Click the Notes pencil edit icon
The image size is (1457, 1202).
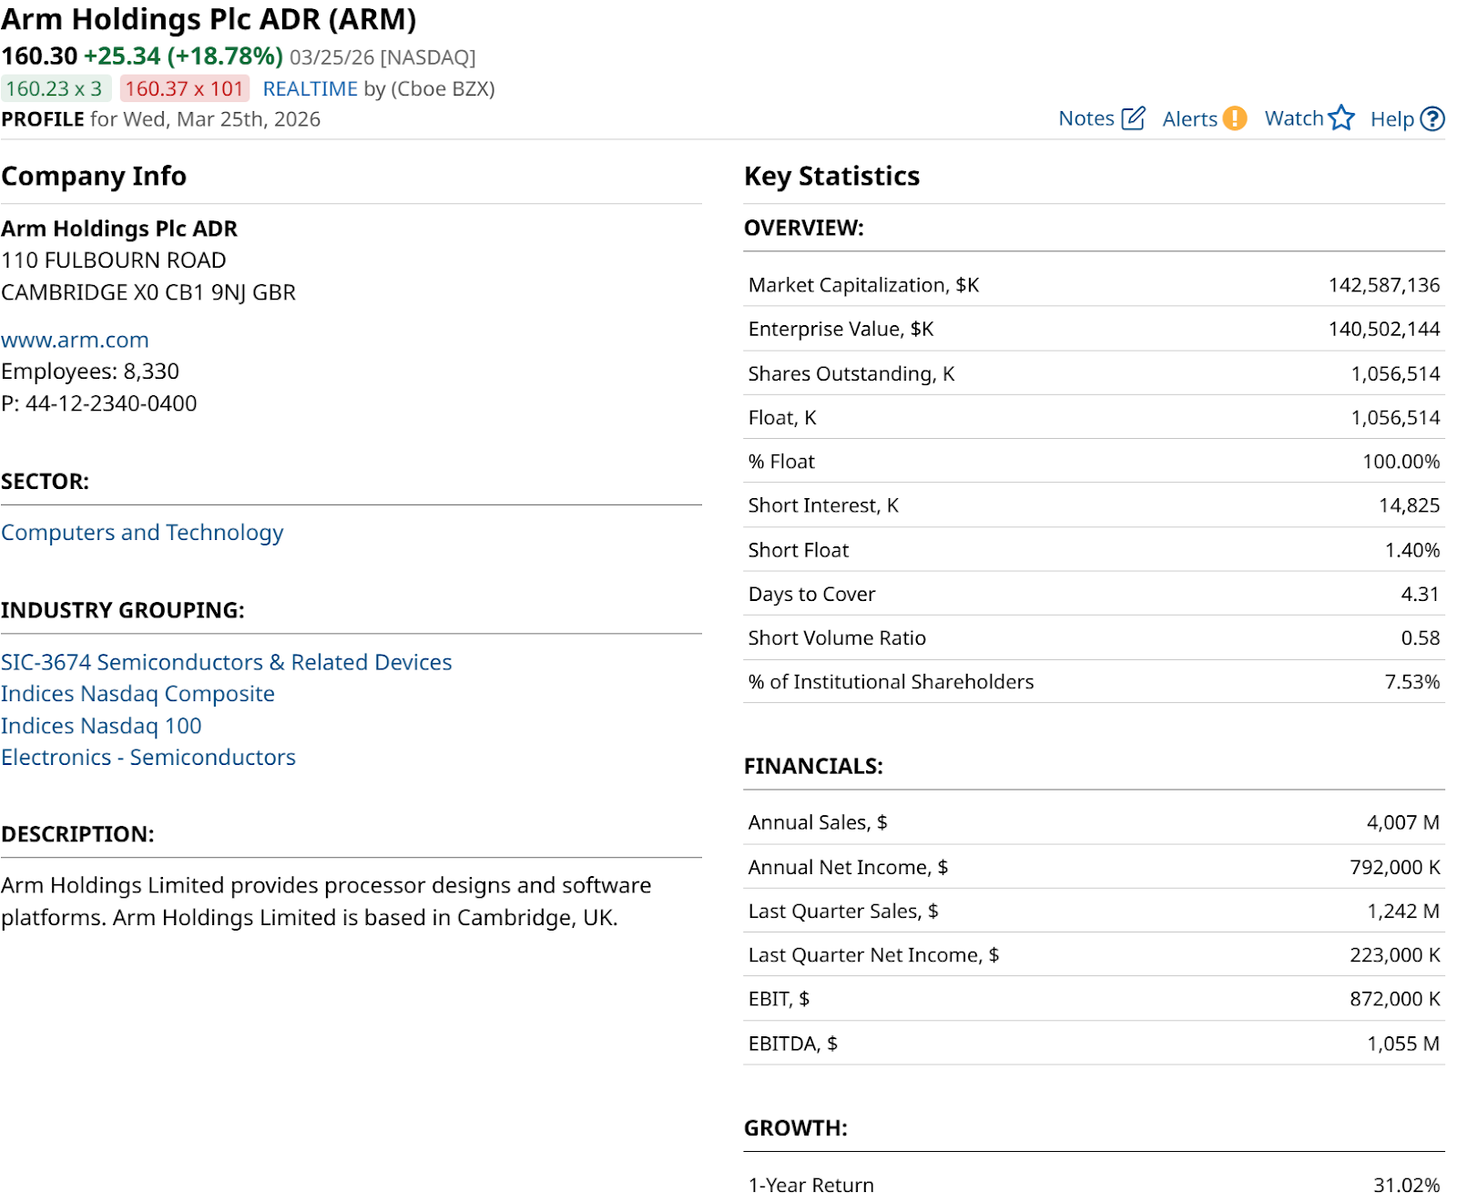coord(1133,118)
